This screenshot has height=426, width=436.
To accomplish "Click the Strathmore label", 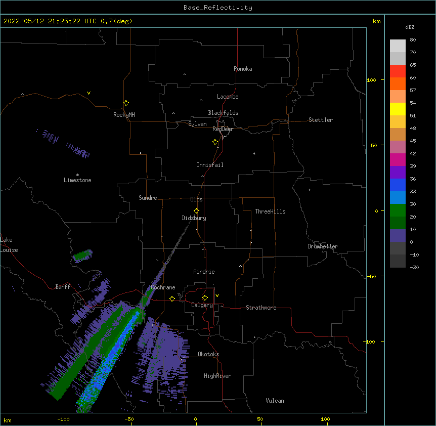I will (261, 308).
